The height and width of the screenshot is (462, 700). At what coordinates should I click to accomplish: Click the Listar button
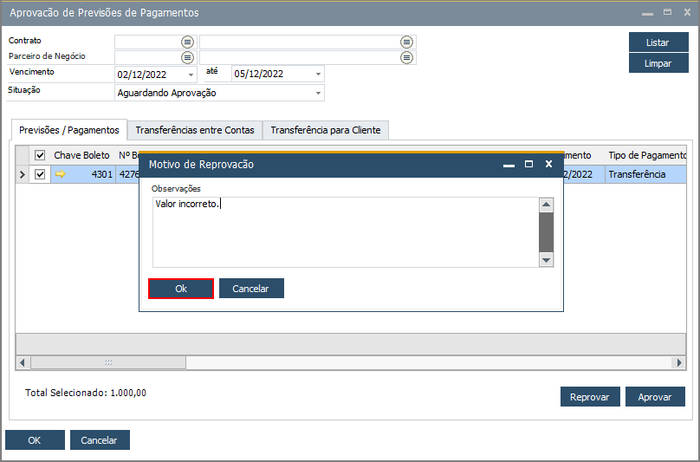pyautogui.click(x=658, y=42)
